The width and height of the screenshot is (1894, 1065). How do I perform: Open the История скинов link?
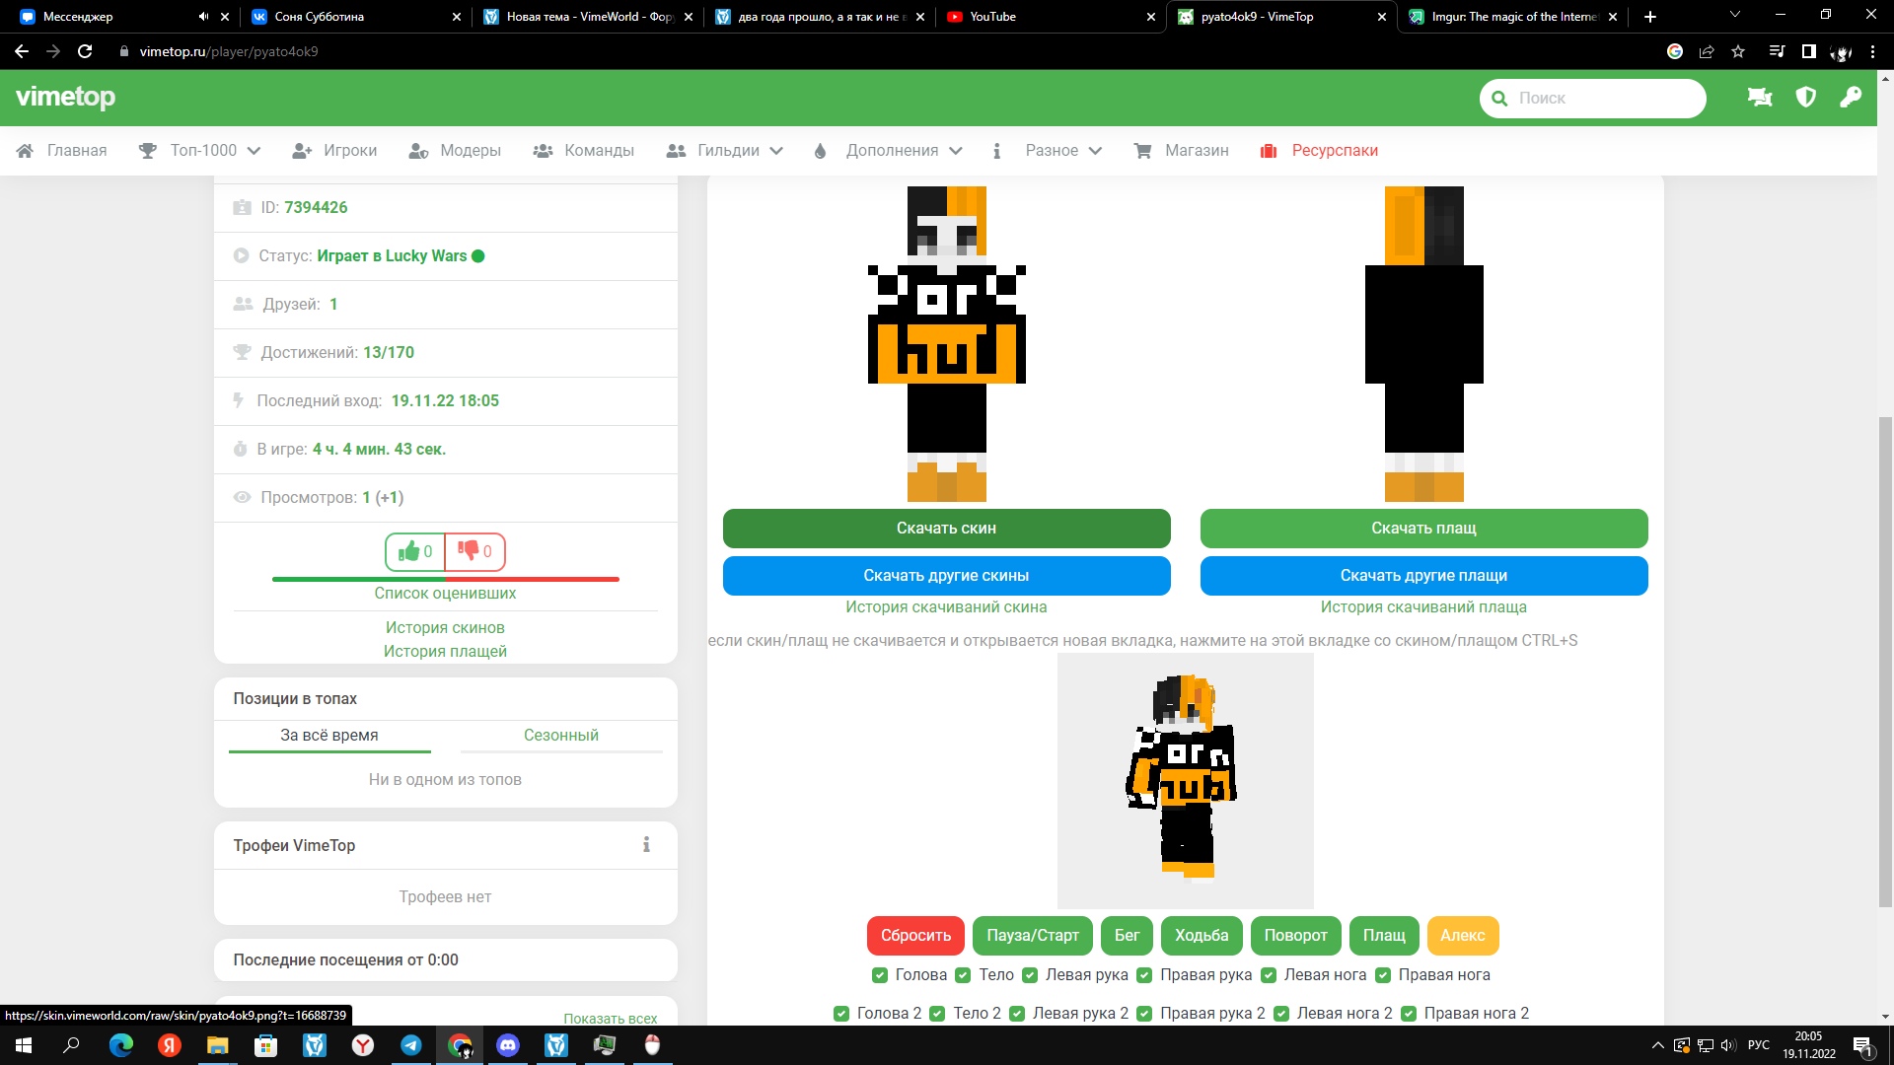445,627
